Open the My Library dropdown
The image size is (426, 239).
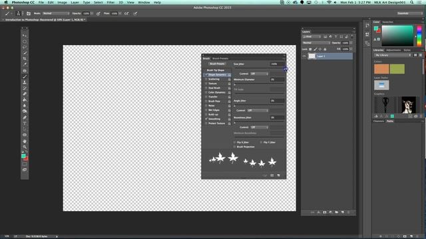(393, 55)
